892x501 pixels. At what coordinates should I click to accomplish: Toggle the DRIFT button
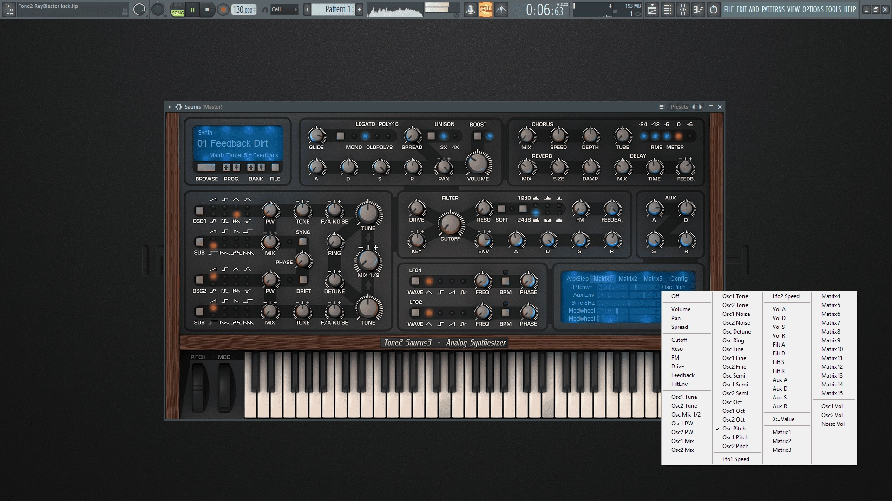pos(303,280)
